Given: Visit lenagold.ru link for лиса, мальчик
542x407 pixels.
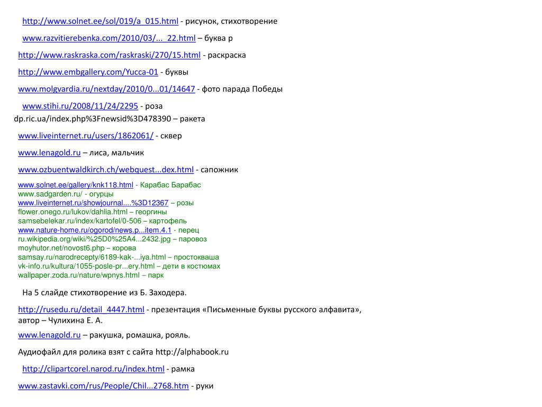Looking at the screenshot, I should coord(49,153).
